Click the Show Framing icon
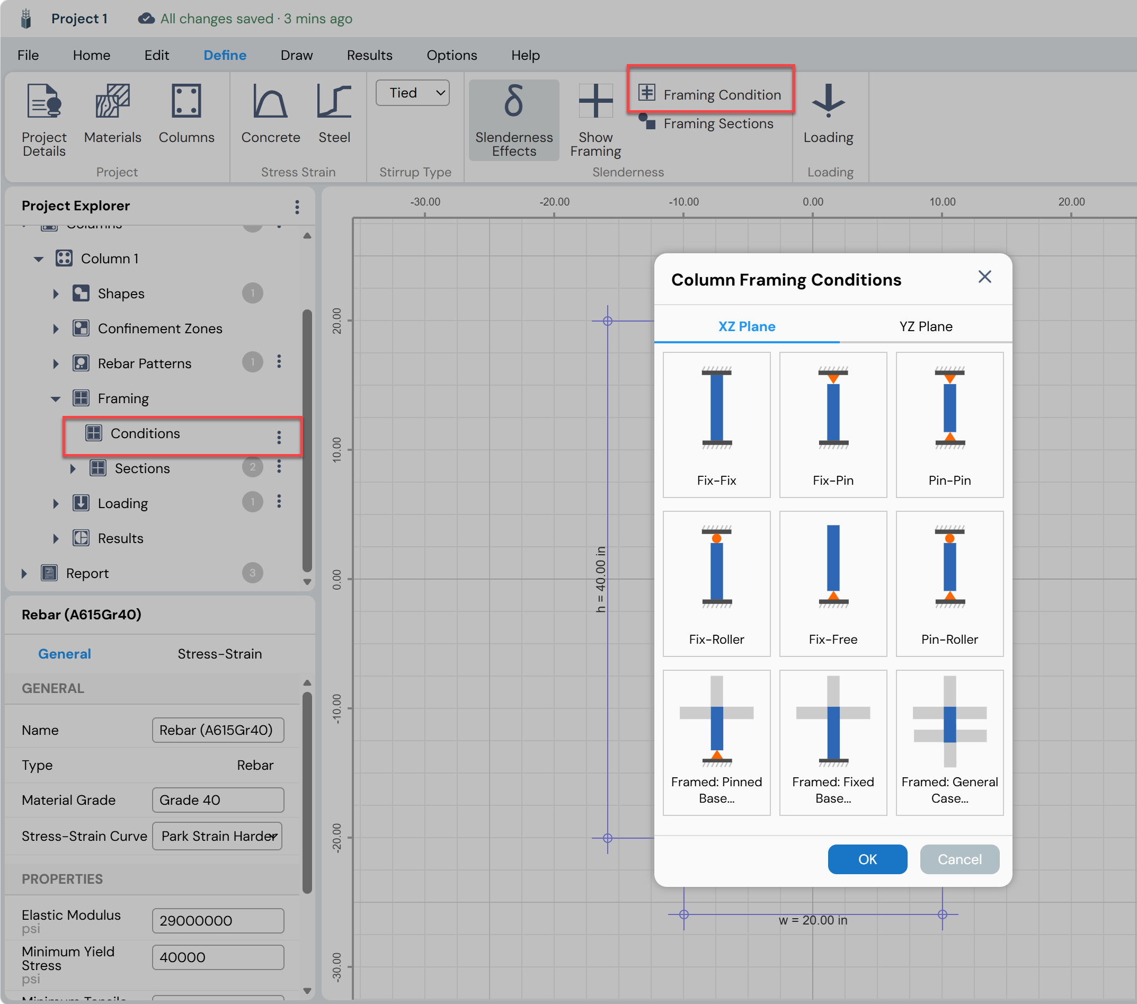Viewport: 1137px width, 1004px height. (595, 120)
